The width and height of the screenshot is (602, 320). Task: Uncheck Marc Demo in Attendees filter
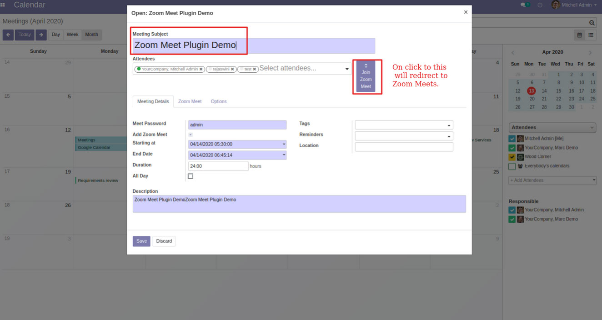click(512, 148)
